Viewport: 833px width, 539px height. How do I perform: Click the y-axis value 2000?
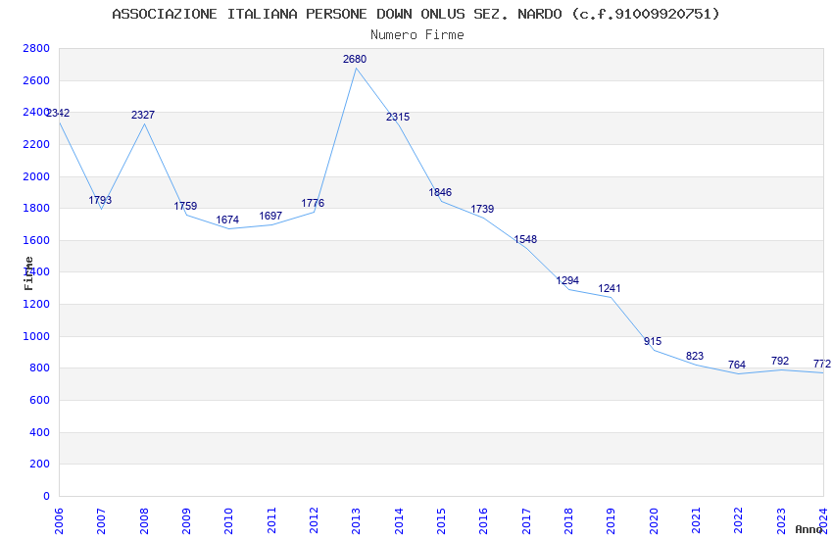[36, 176]
